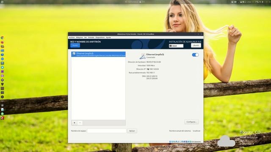This screenshot has height=152, width=271.
Task: Remove device with the minus button
Action: pos(80,123)
